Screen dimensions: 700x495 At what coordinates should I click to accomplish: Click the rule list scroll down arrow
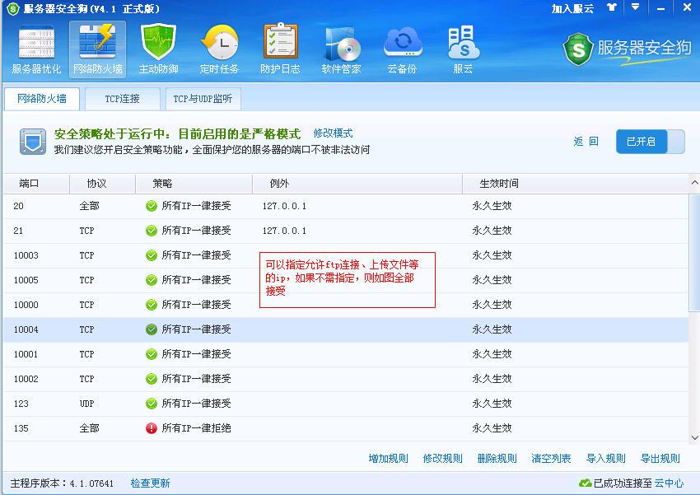(694, 437)
